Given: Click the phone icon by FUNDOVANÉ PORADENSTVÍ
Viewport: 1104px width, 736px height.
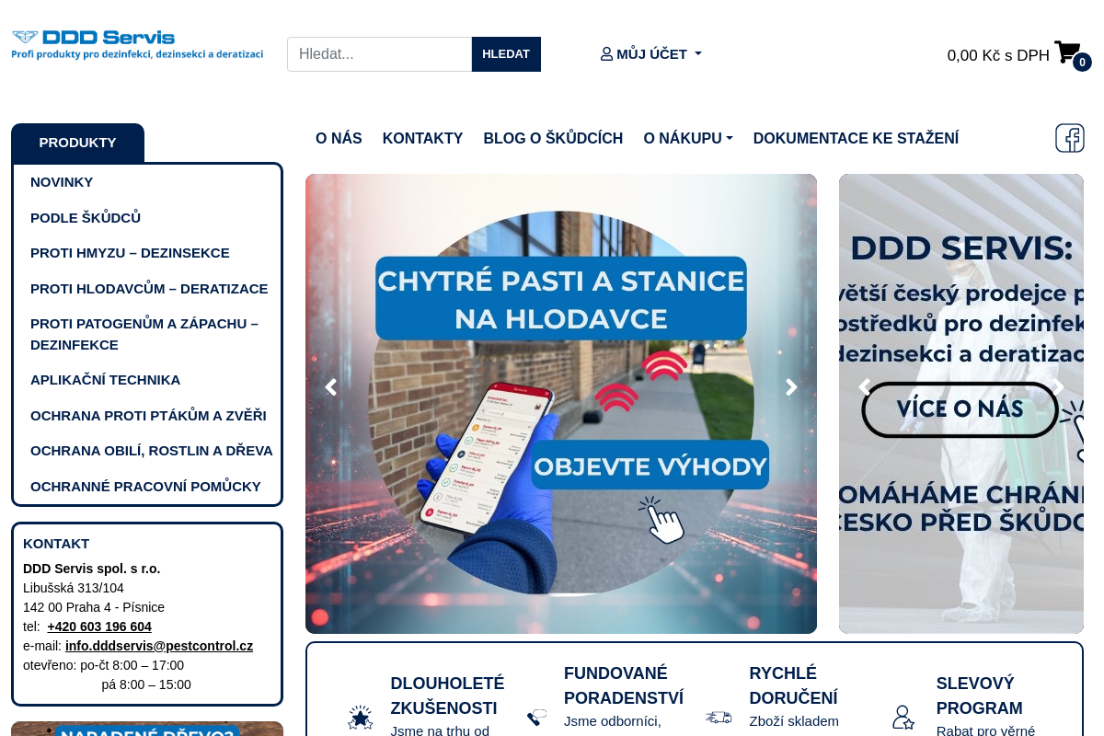Looking at the screenshot, I should 536,717.
